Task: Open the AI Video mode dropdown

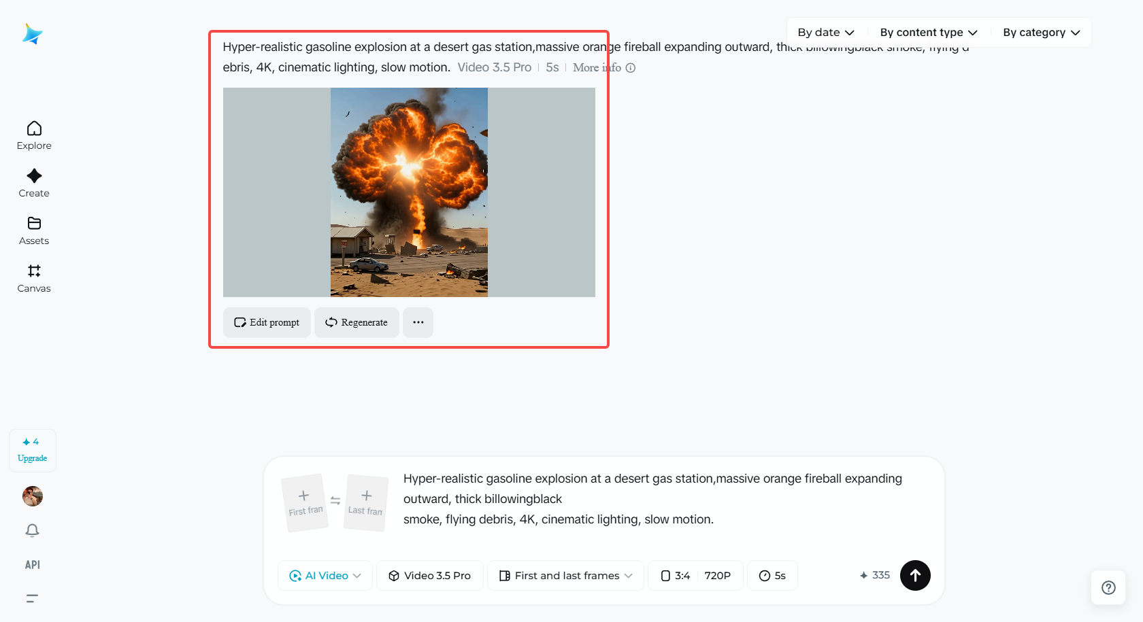Action: (325, 575)
